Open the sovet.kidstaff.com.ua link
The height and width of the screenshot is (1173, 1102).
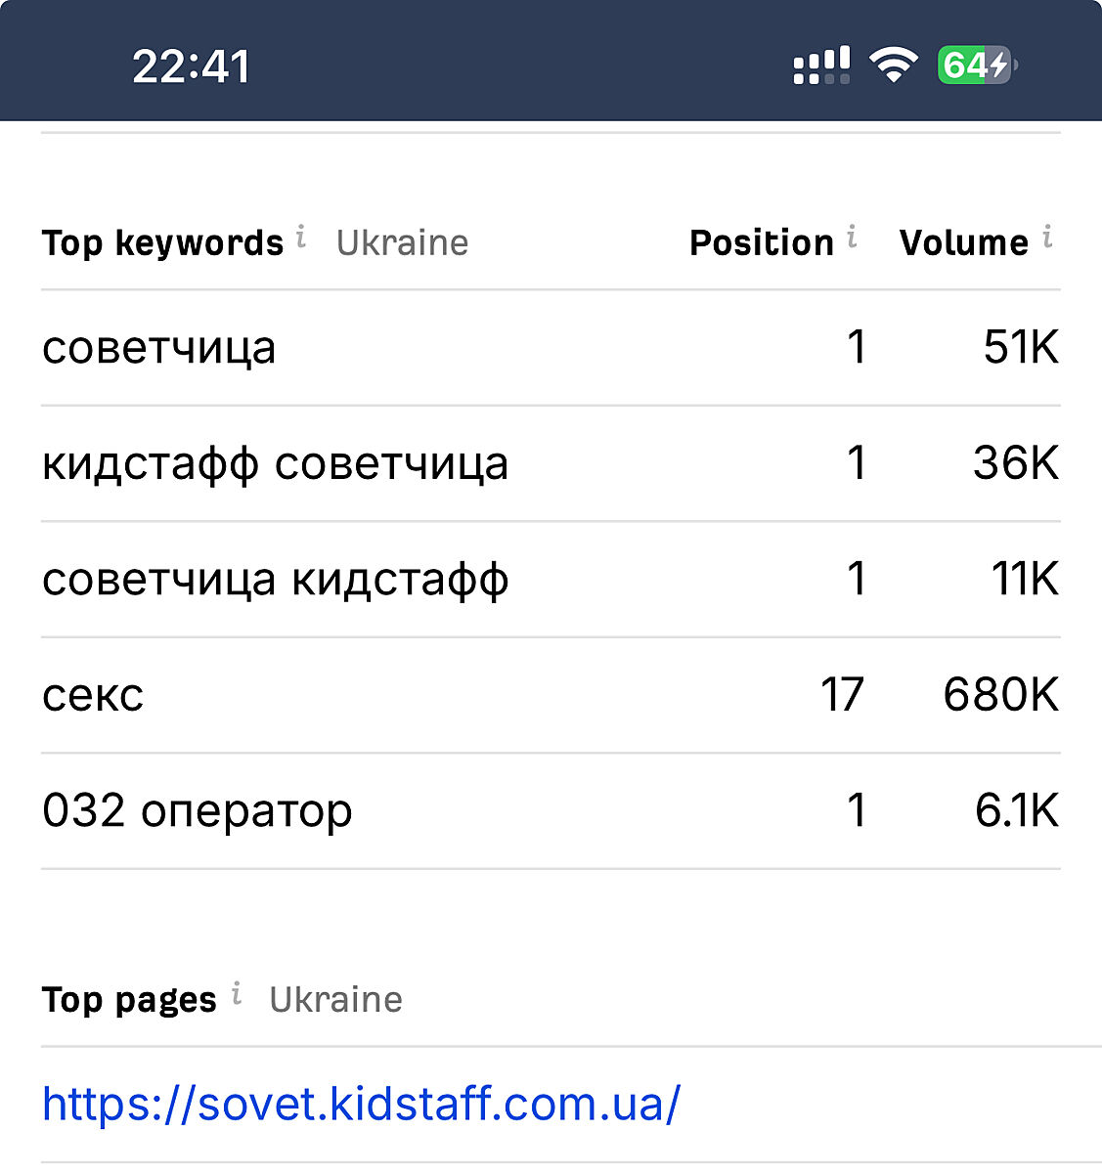point(361,1105)
